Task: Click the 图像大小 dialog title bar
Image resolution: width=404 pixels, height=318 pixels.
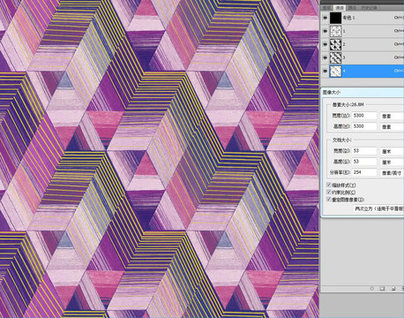Action: [363, 92]
